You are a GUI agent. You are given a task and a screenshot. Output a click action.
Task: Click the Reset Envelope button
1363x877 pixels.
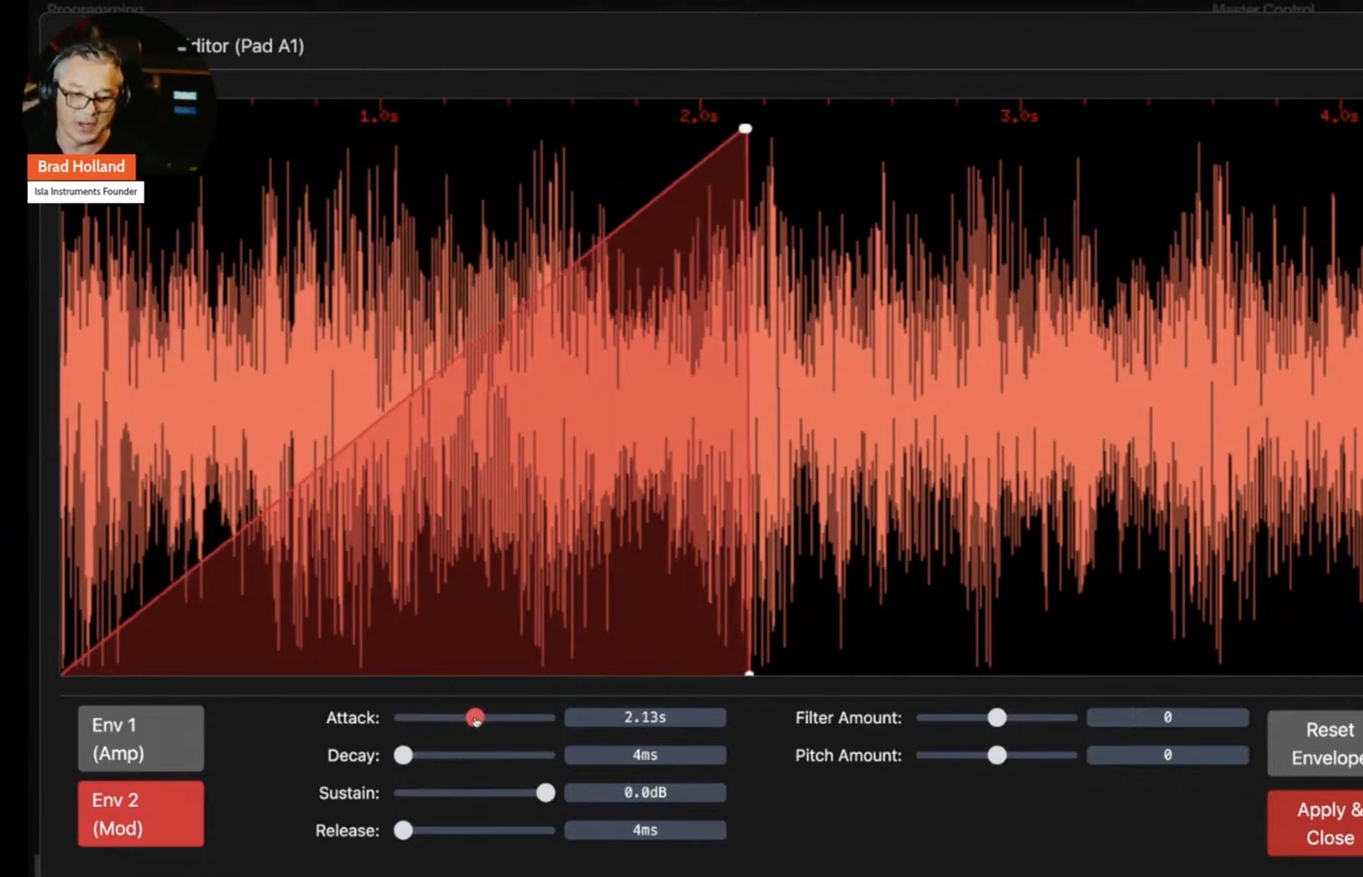click(x=1316, y=743)
